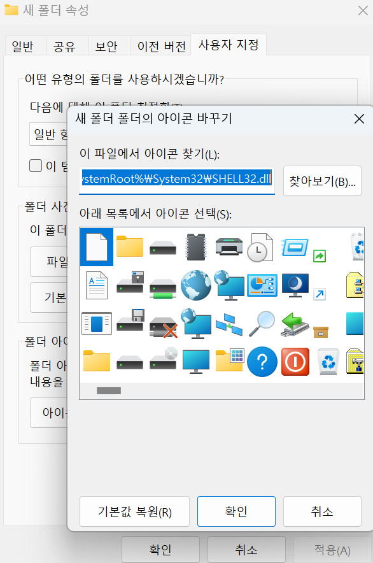Choose the red power button icon

pyautogui.click(x=295, y=362)
